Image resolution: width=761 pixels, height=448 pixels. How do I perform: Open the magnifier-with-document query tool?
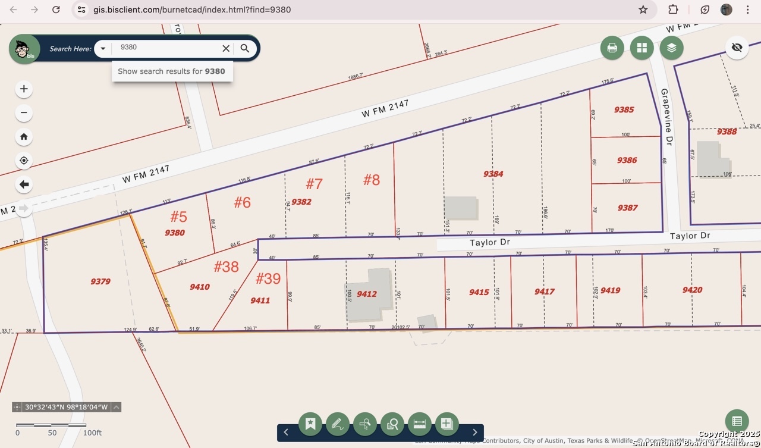pos(392,424)
